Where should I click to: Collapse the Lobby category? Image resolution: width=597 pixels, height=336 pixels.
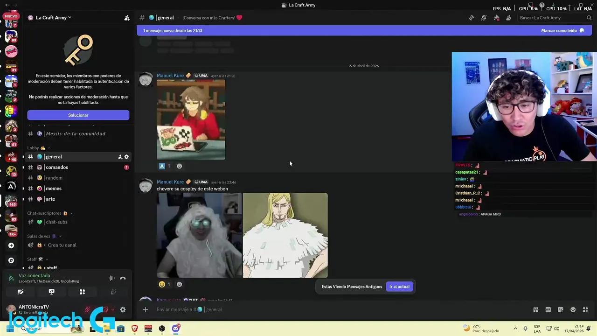pyautogui.click(x=38, y=148)
